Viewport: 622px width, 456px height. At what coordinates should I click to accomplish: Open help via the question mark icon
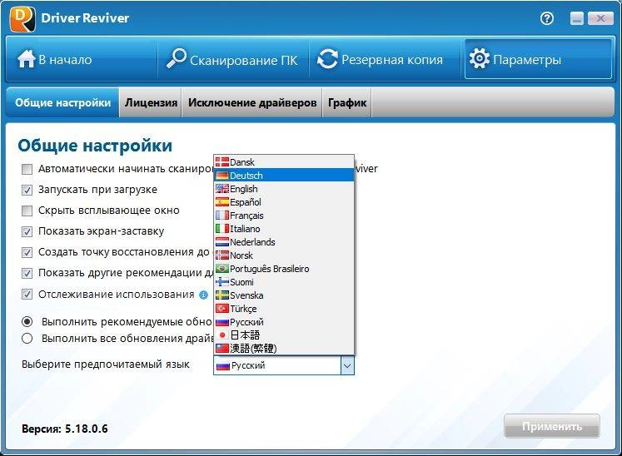coord(547,18)
